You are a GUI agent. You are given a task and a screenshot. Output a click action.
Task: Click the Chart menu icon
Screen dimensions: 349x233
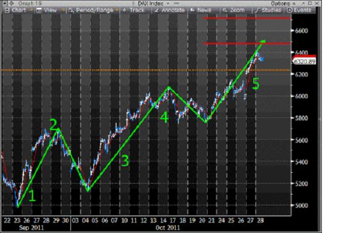click(7, 10)
